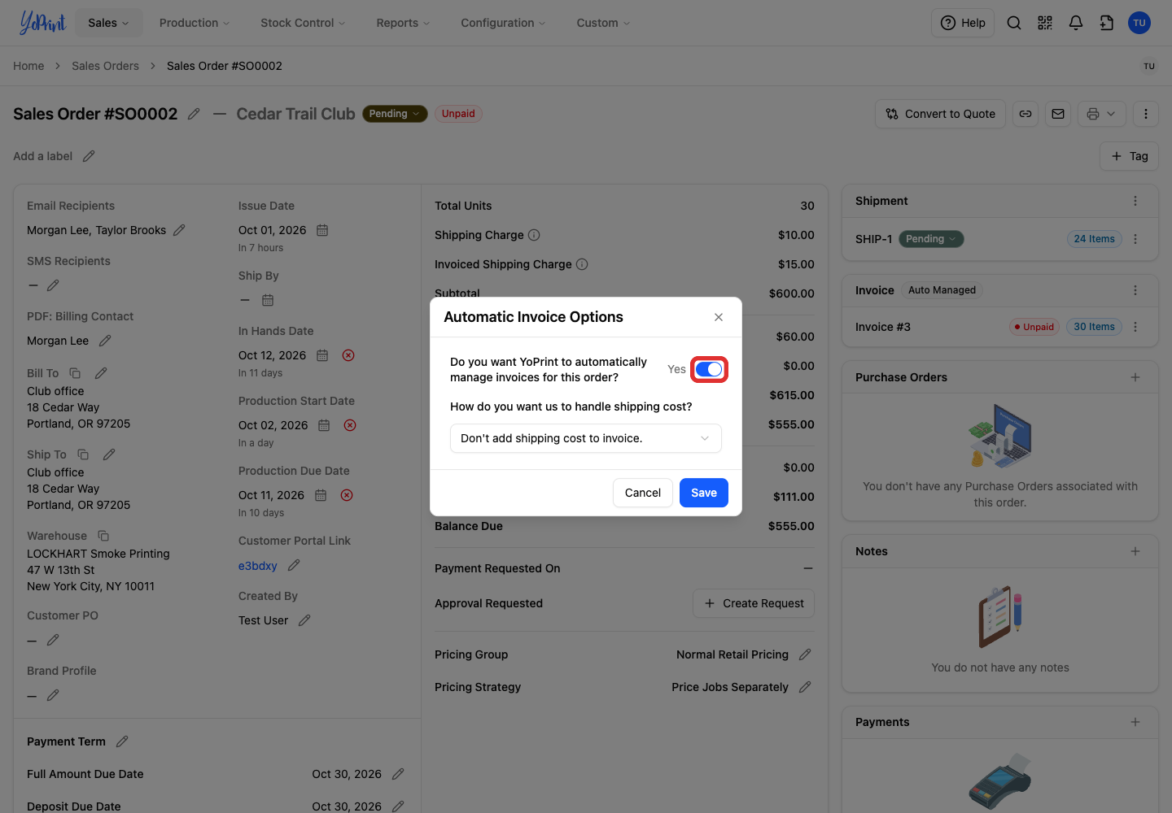Open the notifications bell

tap(1076, 23)
